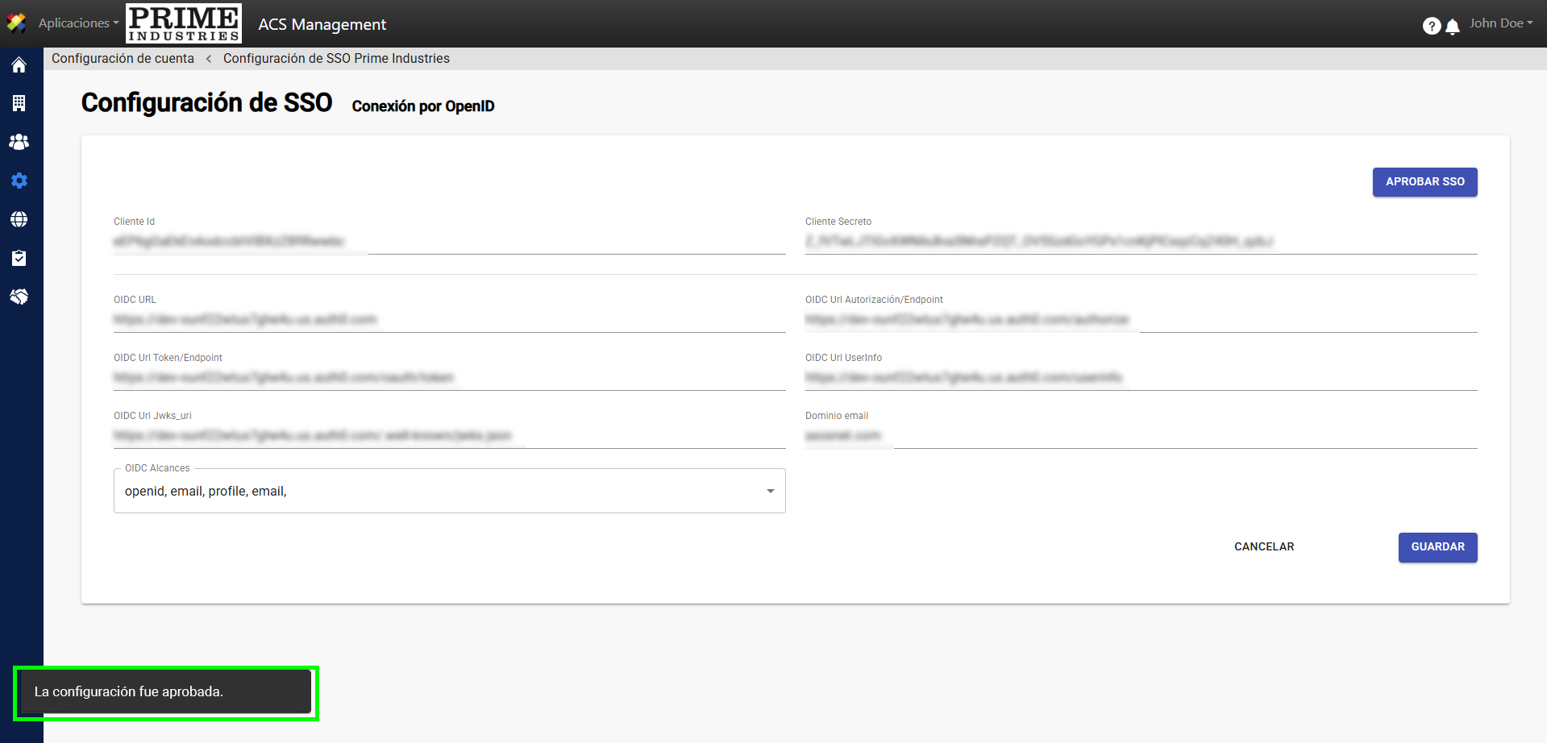The image size is (1547, 743).
Task: Go to Configuración de cuenta breadcrumb
Action: point(123,59)
